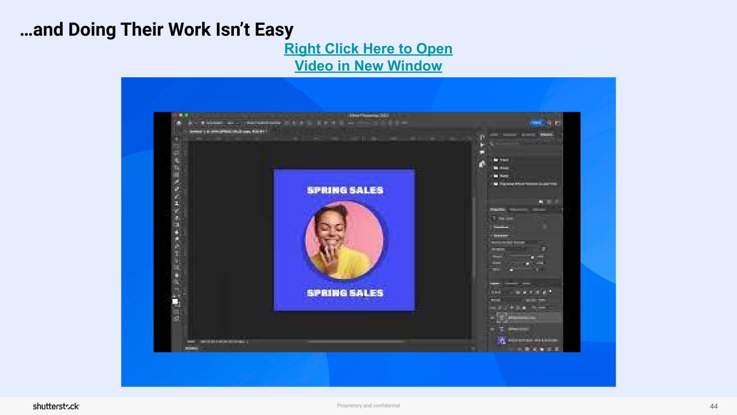The image size is (737, 415).
Task: Select the Zoom magnifier tool
Action: pyautogui.click(x=177, y=282)
